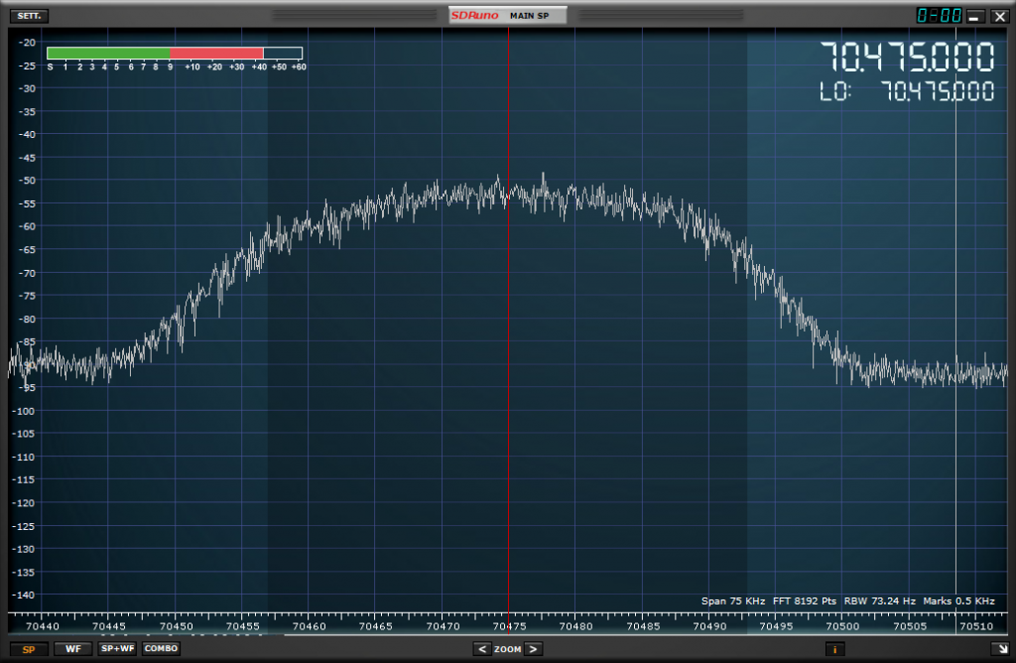Click the 70510 frequency axis label
Screen dimensions: 1016x663
(976, 626)
